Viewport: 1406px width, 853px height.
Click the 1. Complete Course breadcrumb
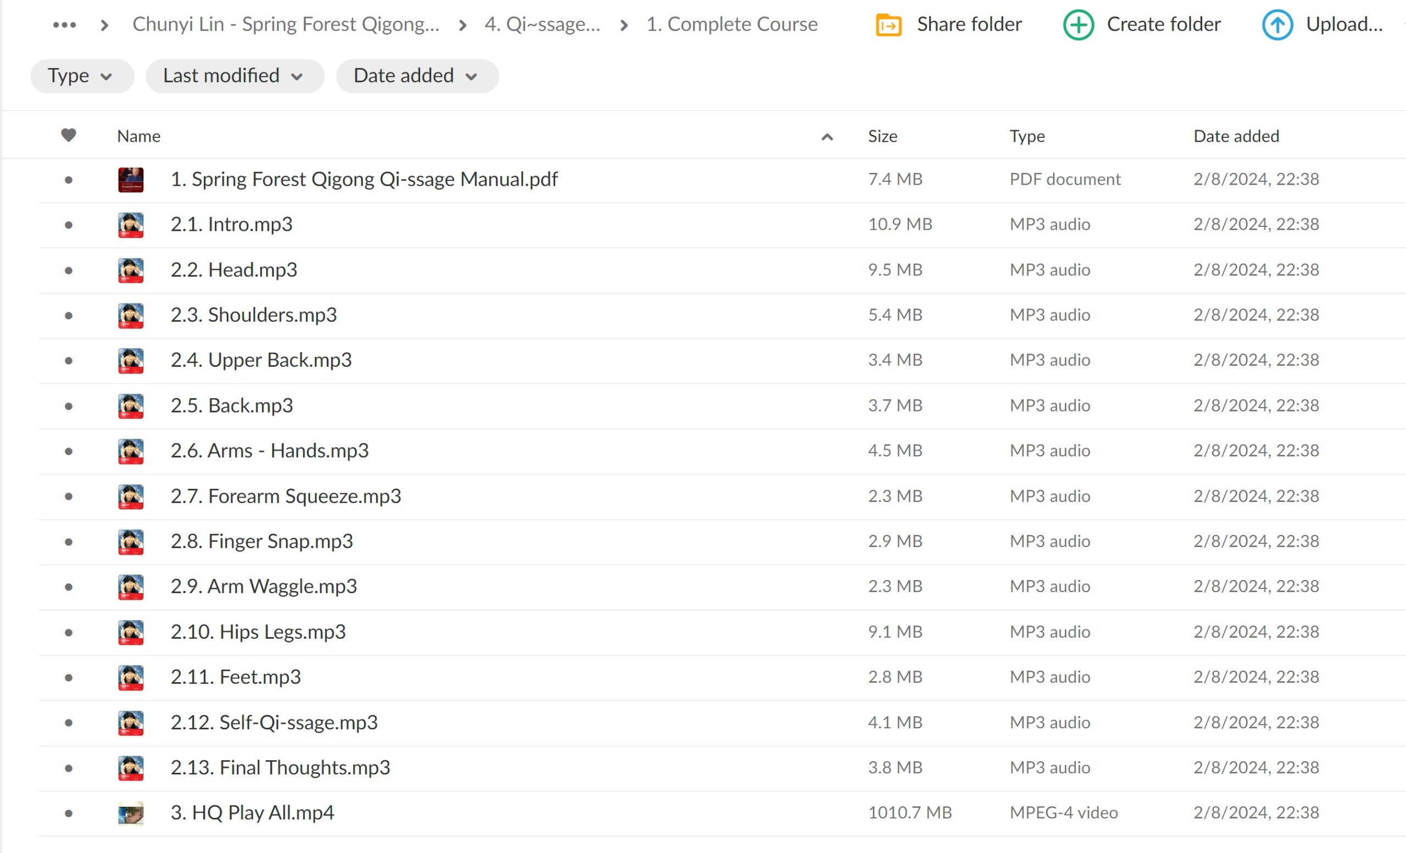point(732,25)
